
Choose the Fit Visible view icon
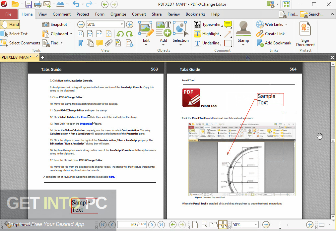[x=109, y=33]
